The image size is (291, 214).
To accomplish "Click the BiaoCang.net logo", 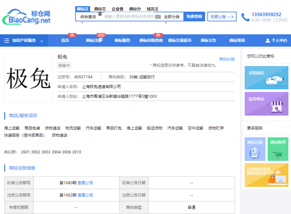I will [x=26, y=17].
